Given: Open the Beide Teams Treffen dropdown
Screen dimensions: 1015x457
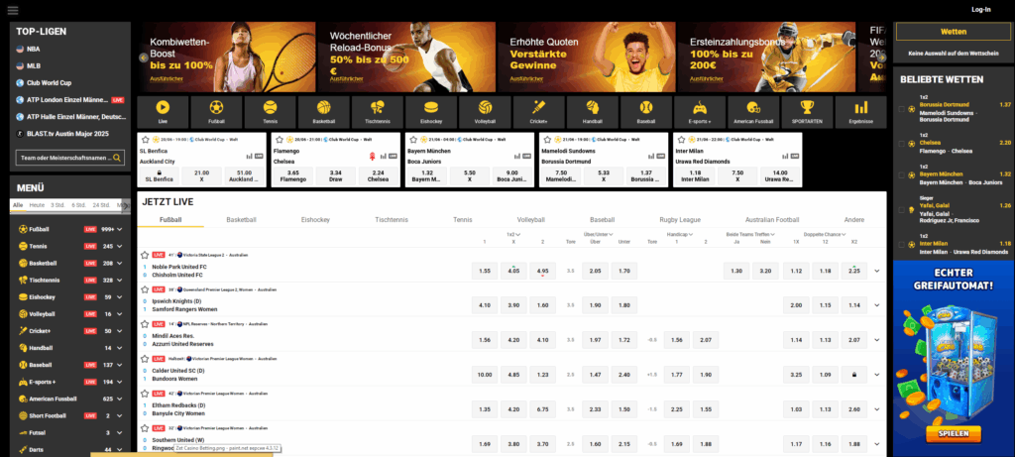Looking at the screenshot, I should (x=751, y=234).
